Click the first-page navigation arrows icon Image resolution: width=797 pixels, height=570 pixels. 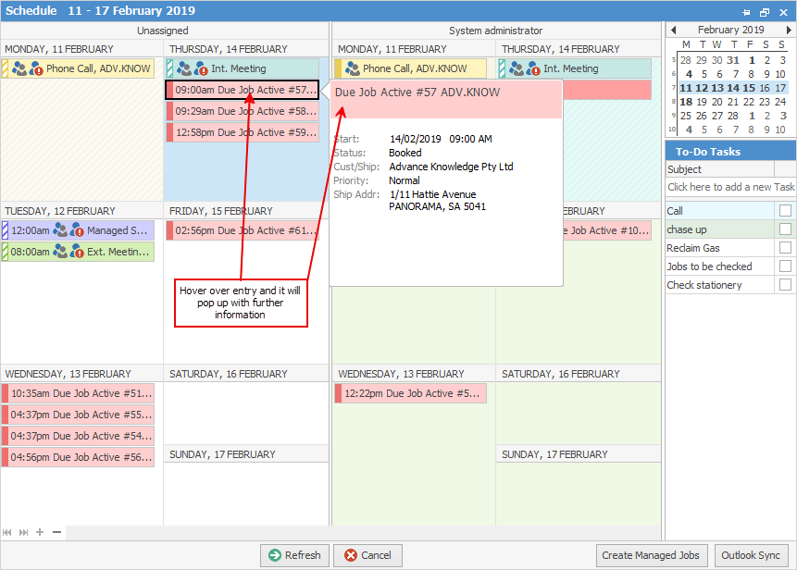(6, 532)
